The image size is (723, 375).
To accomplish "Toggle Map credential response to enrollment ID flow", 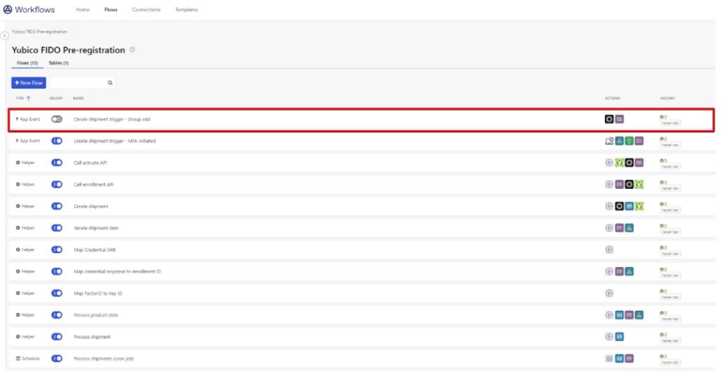I will coord(57,271).
